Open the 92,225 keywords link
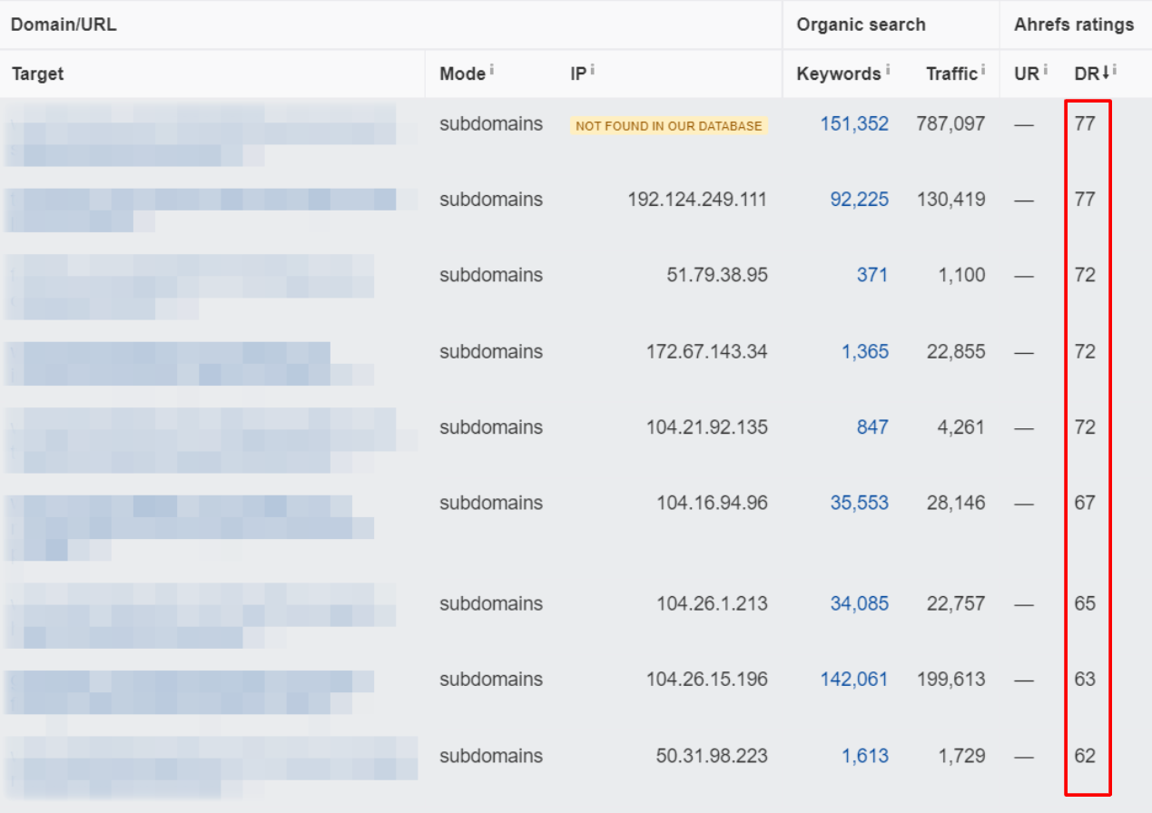This screenshot has width=1152, height=813. pos(859,199)
